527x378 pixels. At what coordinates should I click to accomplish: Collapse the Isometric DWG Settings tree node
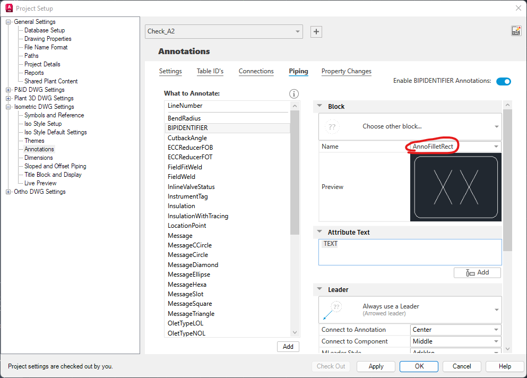(x=8, y=106)
